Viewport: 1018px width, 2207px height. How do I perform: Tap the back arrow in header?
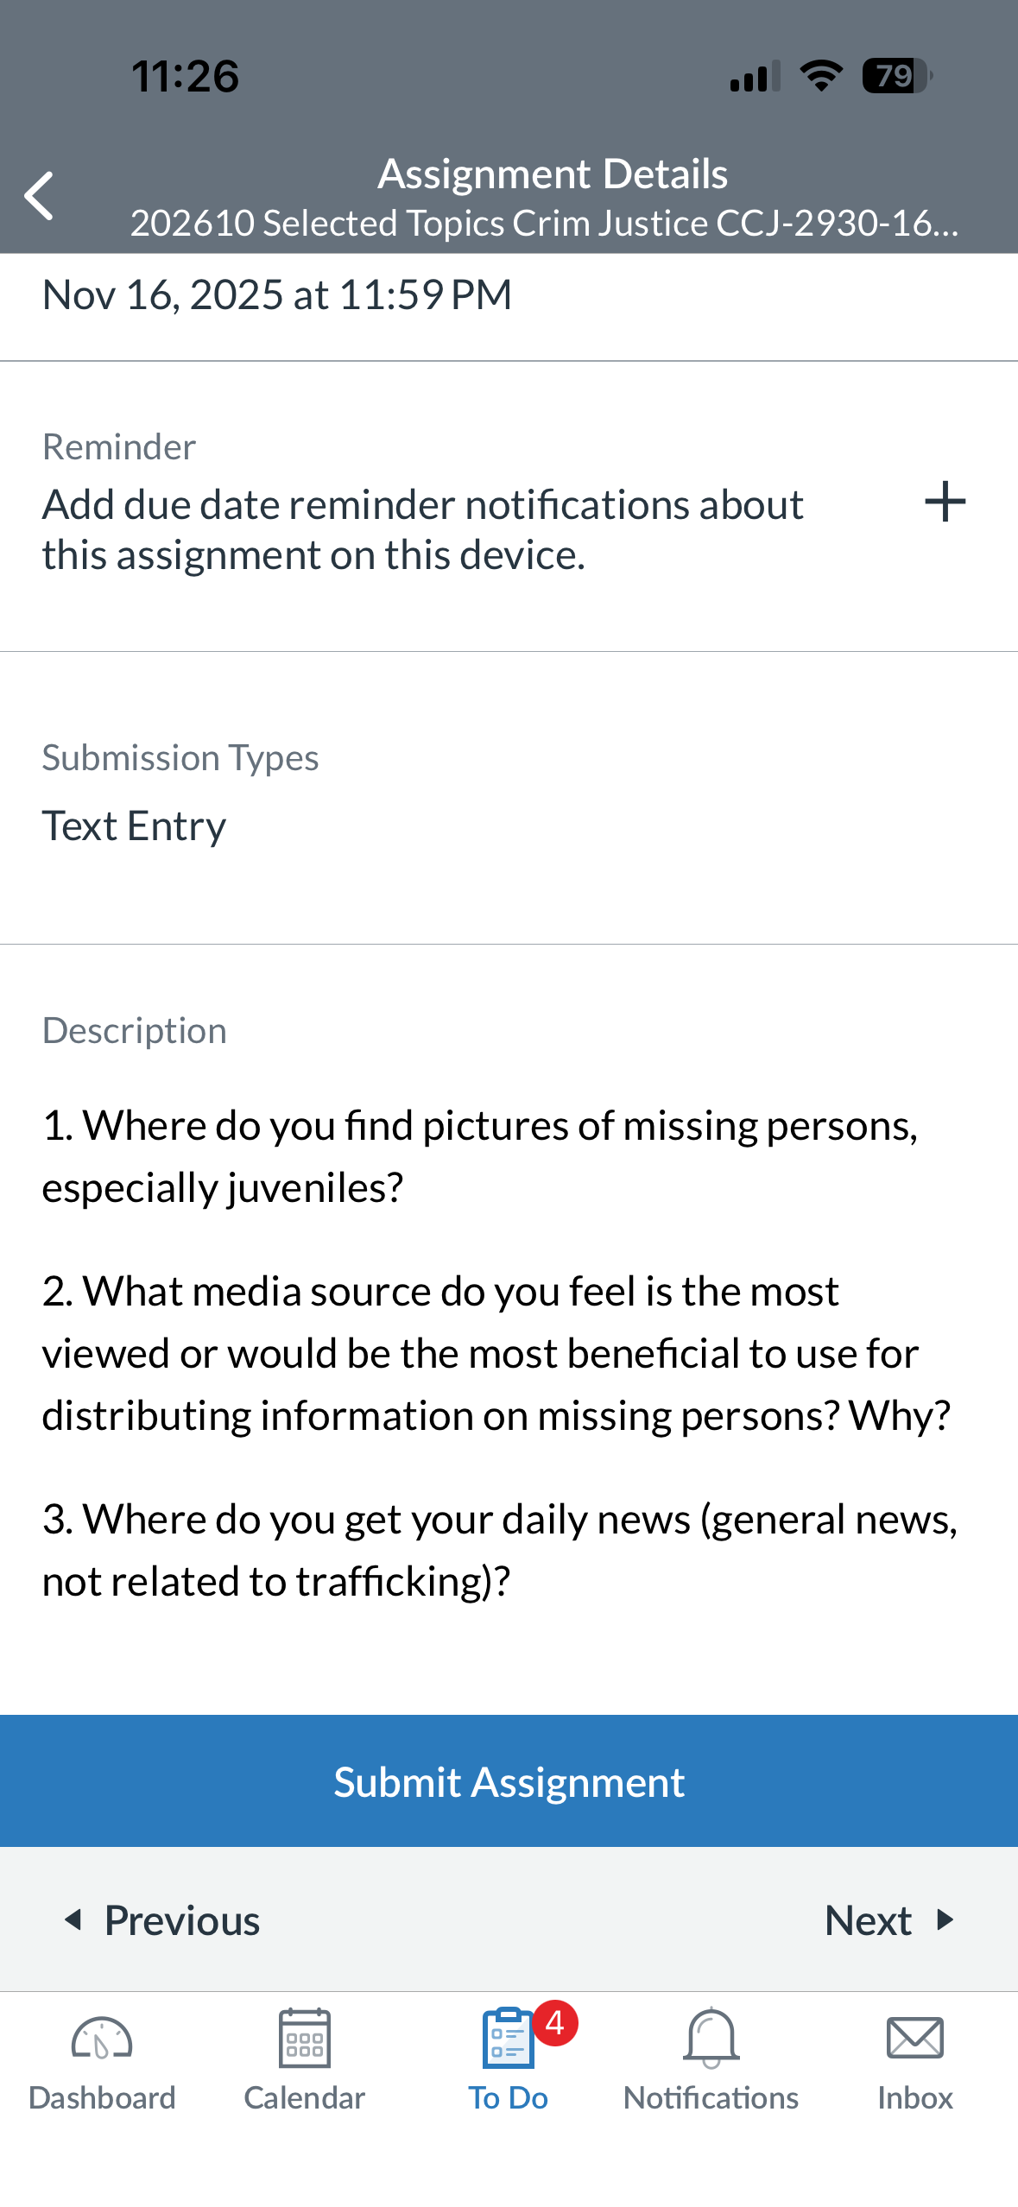(x=40, y=196)
